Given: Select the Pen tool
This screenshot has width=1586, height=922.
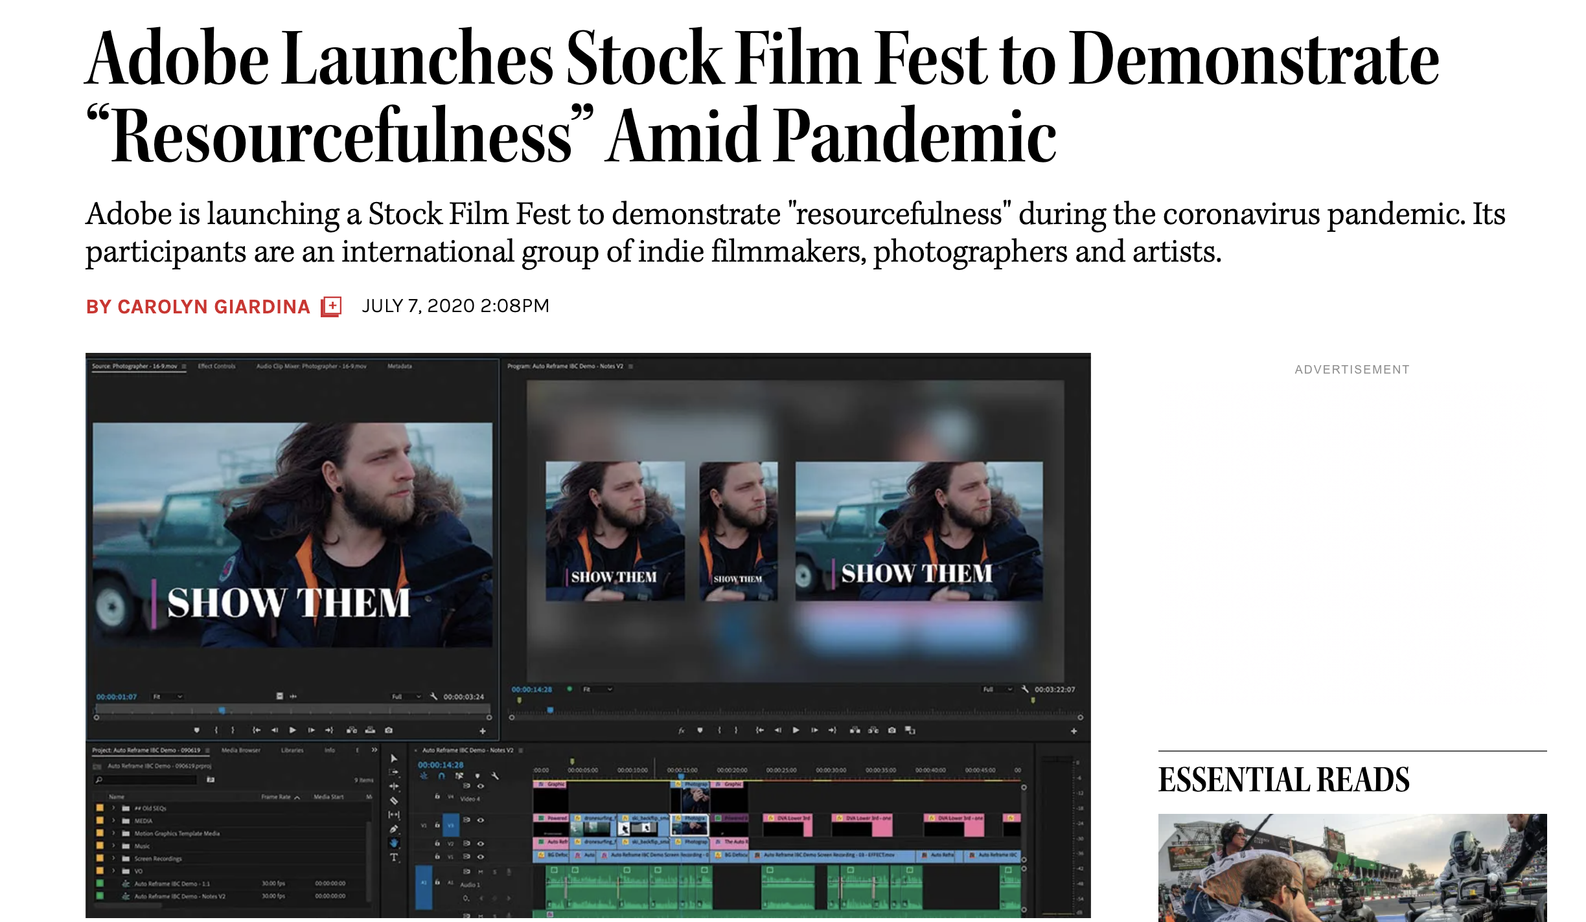Looking at the screenshot, I should (x=394, y=829).
